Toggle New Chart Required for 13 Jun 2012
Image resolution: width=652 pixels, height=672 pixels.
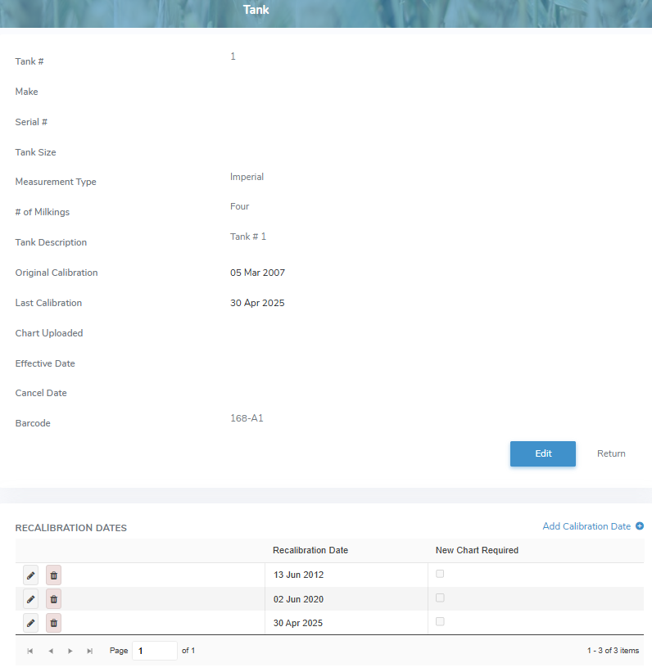pyautogui.click(x=440, y=574)
